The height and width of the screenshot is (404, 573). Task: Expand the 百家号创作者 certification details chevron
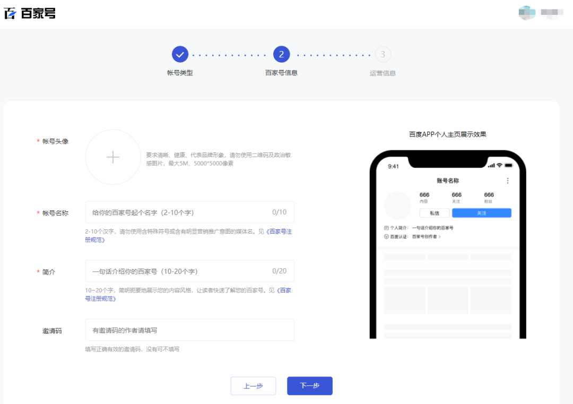440,236
